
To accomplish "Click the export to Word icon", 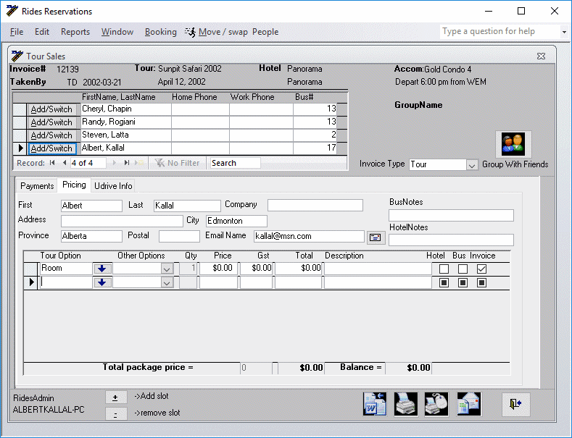I will coord(375,405).
